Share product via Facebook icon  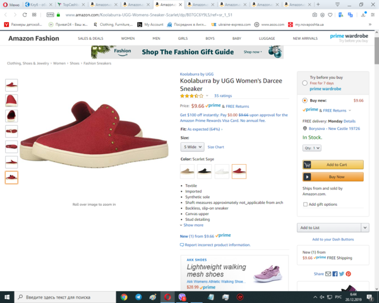[x=335, y=274]
